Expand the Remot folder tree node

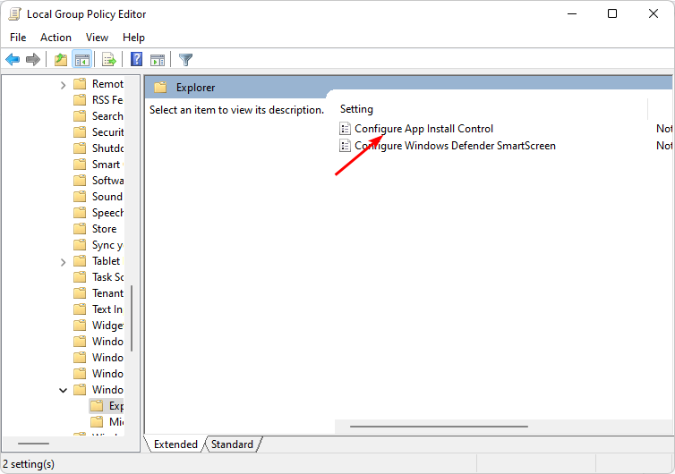pyautogui.click(x=64, y=85)
